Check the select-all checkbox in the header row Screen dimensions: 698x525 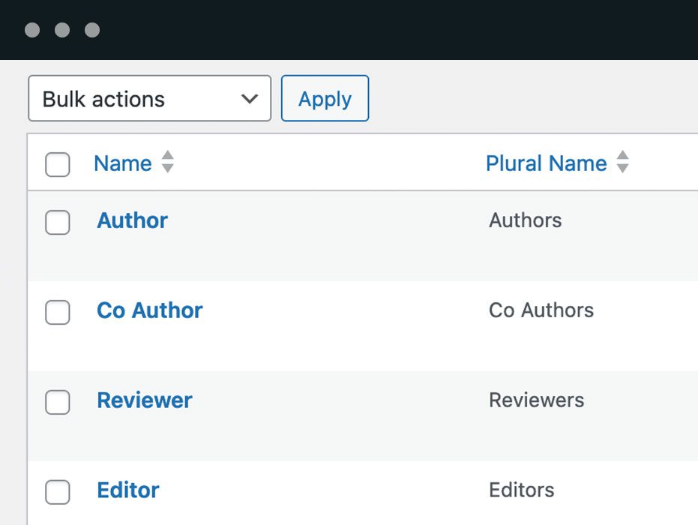click(x=57, y=164)
